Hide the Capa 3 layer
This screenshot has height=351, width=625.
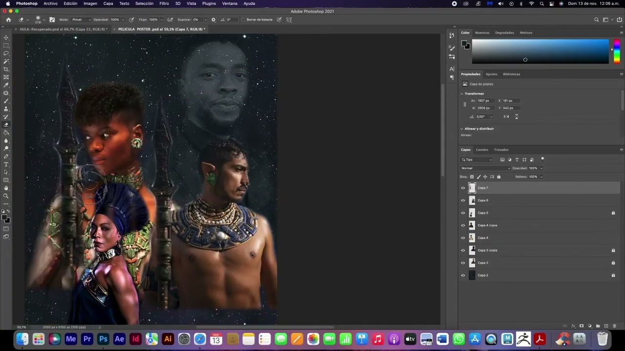pos(463,263)
